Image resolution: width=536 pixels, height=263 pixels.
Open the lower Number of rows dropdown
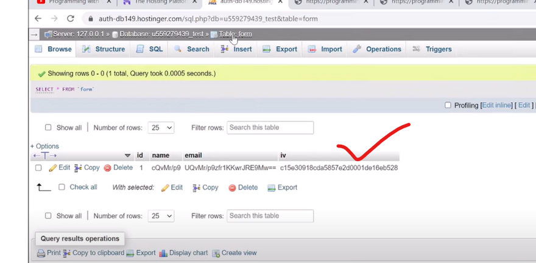coord(161,216)
